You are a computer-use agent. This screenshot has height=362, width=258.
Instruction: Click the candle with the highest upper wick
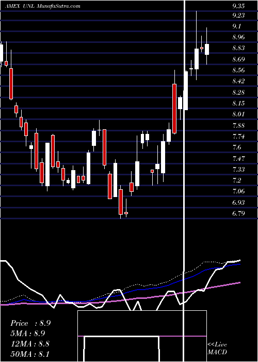(197, 46)
